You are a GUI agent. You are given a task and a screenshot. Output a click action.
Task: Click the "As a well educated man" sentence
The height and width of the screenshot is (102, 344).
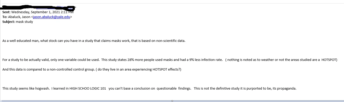point(20,41)
